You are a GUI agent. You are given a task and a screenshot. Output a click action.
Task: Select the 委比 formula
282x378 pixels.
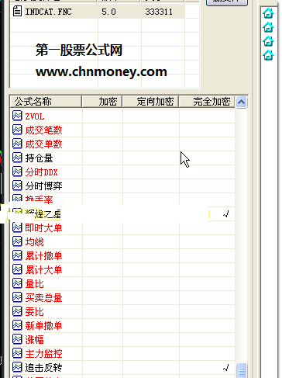[34, 312]
